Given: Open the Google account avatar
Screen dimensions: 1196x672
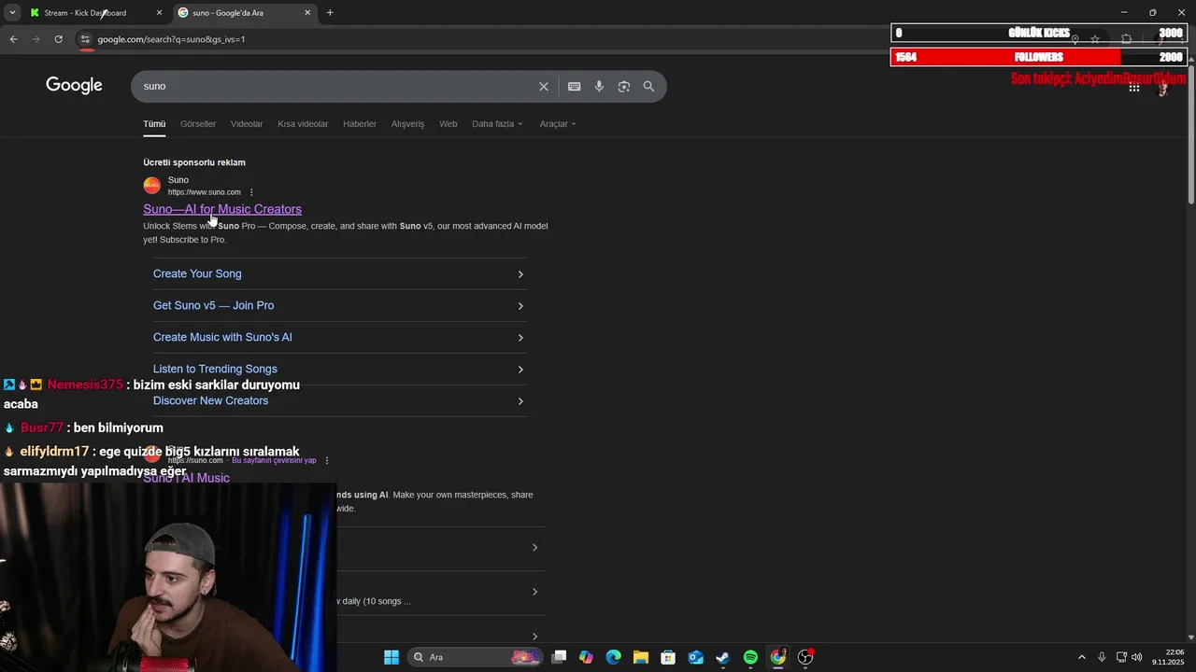Looking at the screenshot, I should (1163, 87).
